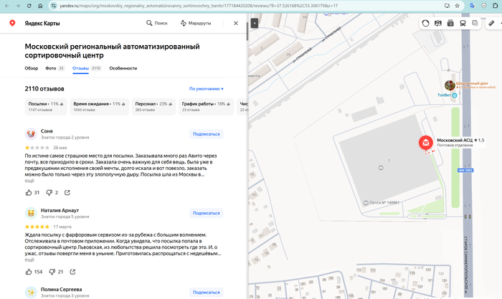This screenshot has width=502, height=299.
Task: Open the extensions puzzle icon
Action: coord(496,6)
